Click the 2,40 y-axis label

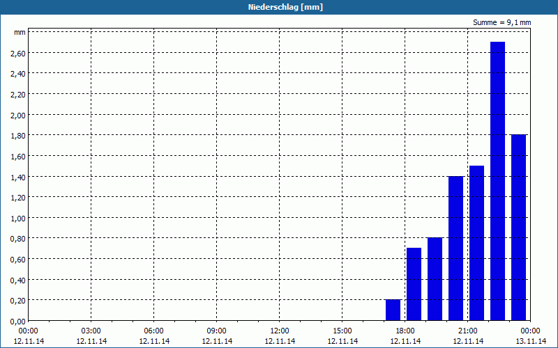click(x=18, y=74)
